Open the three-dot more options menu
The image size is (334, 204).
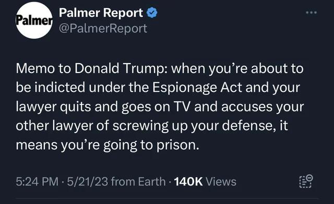click(x=311, y=13)
